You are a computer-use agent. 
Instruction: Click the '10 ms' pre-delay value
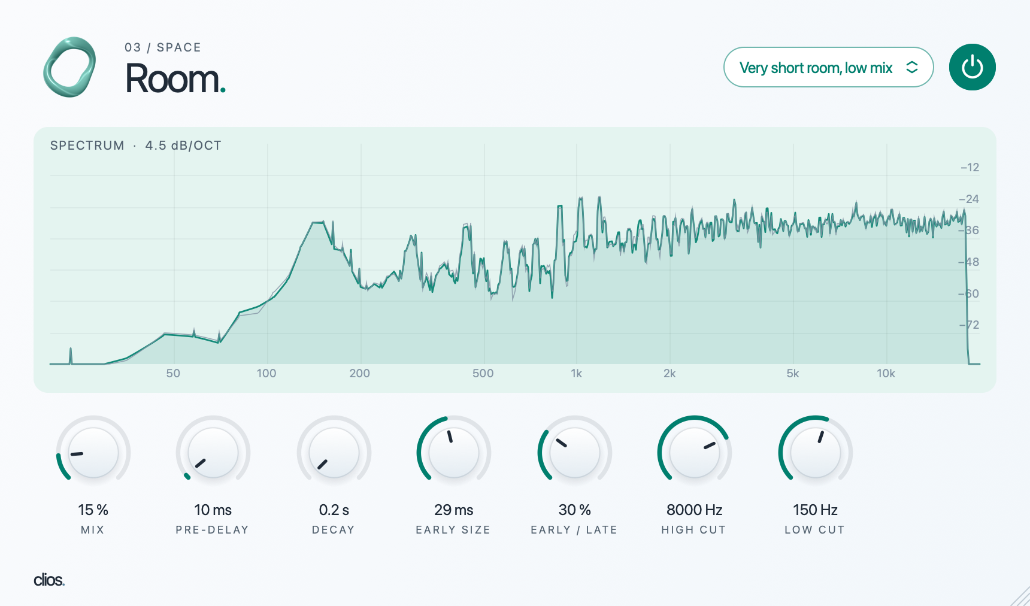213,510
